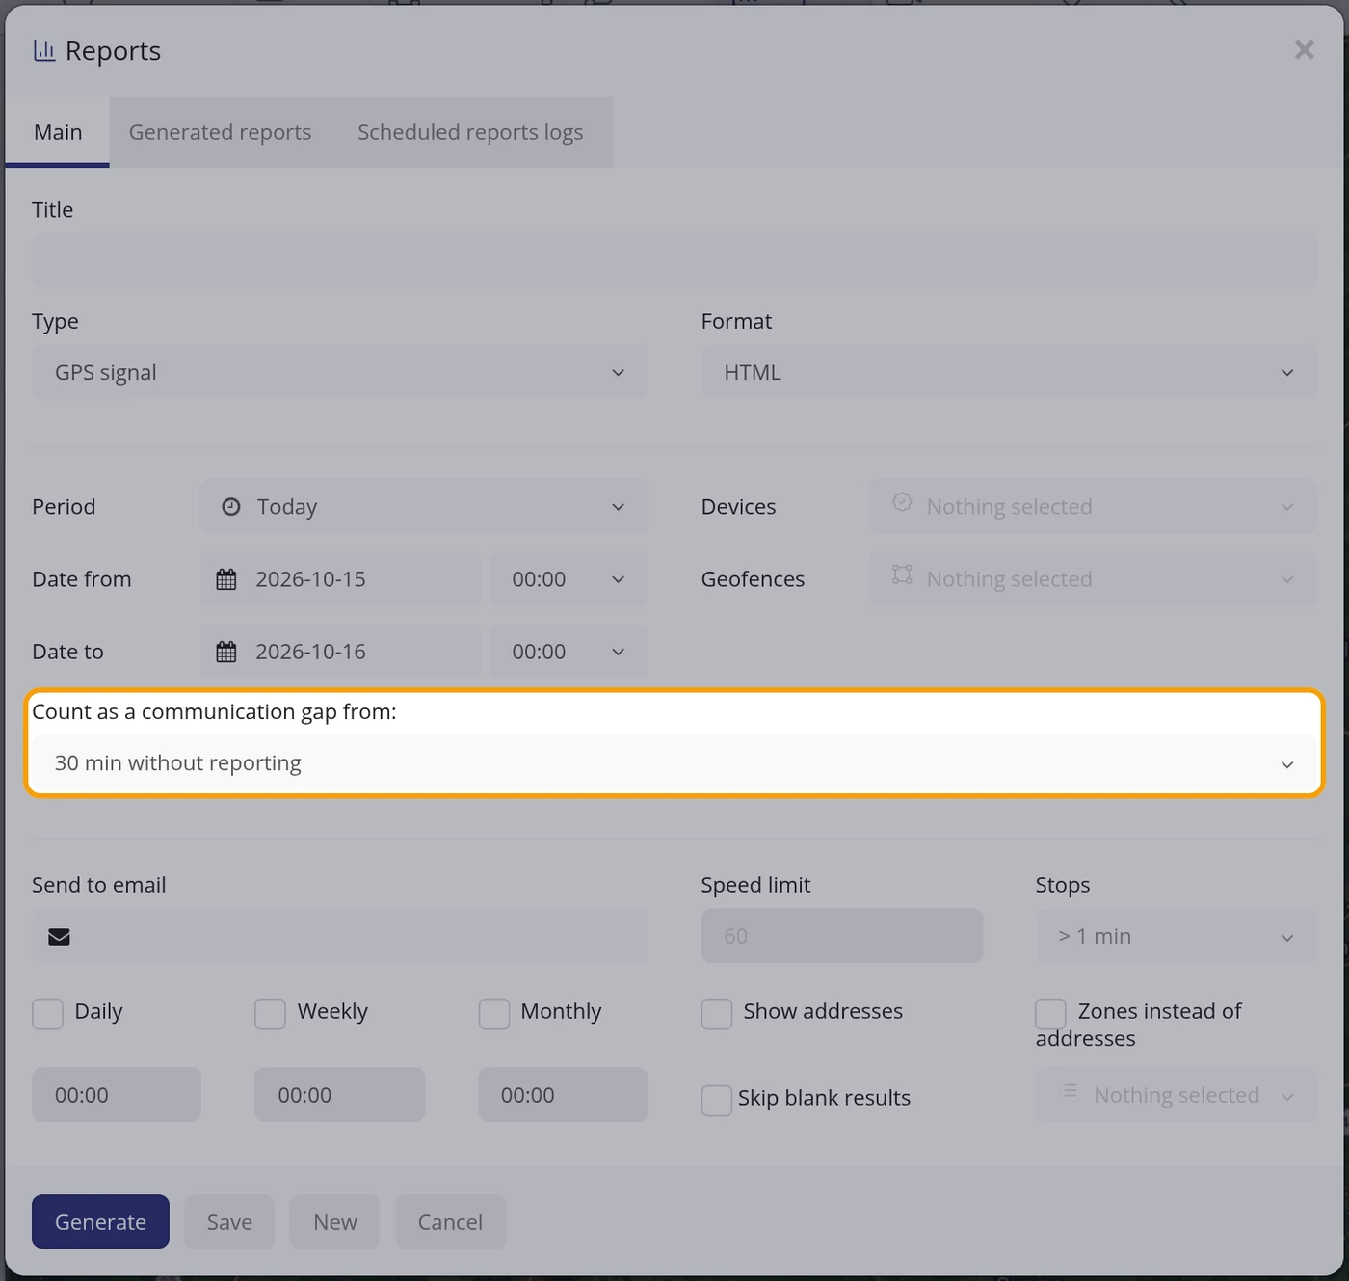1349x1281 pixels.
Task: Expand the Stops dropdown
Action: click(x=1176, y=936)
